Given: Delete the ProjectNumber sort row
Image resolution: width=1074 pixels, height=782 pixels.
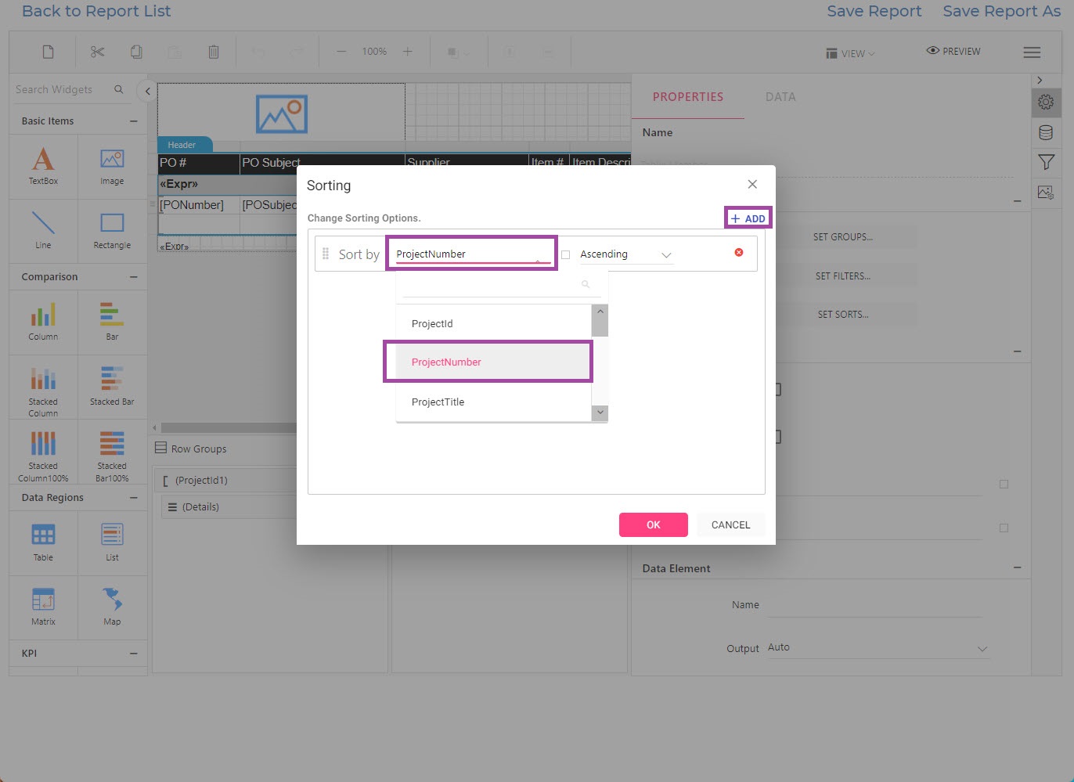Looking at the screenshot, I should pyautogui.click(x=738, y=253).
